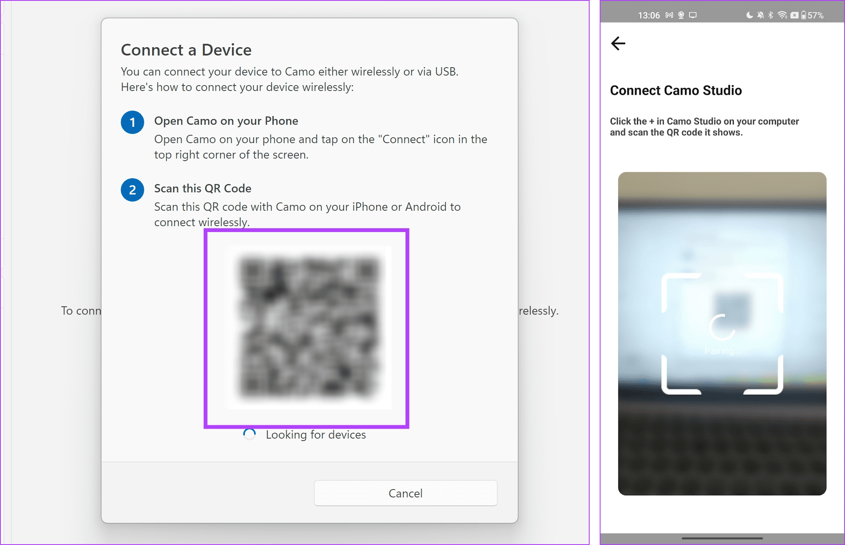Tap the screen cast icon in phone status bar
This screenshot has height=545, width=845.
point(693,15)
